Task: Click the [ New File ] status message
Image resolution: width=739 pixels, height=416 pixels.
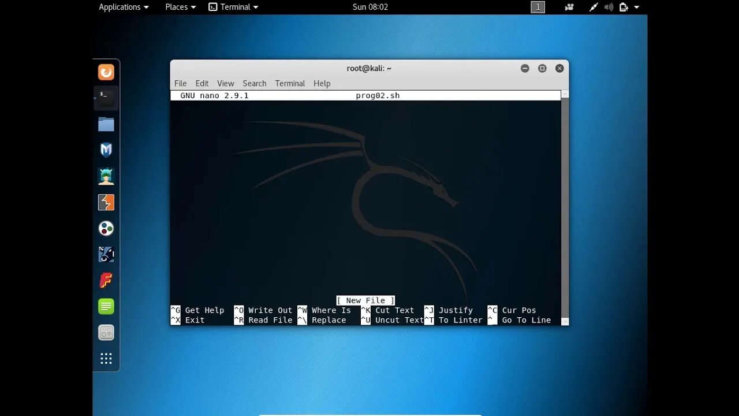Action: pos(365,300)
